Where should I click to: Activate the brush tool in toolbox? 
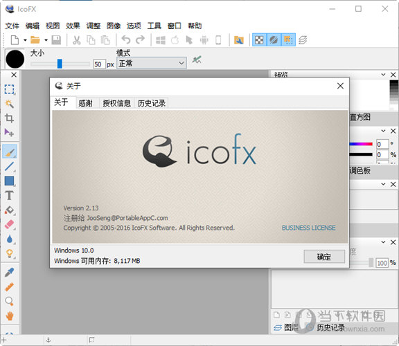point(10,152)
